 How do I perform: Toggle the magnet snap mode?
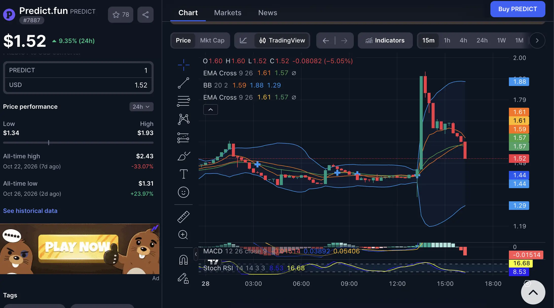click(183, 260)
